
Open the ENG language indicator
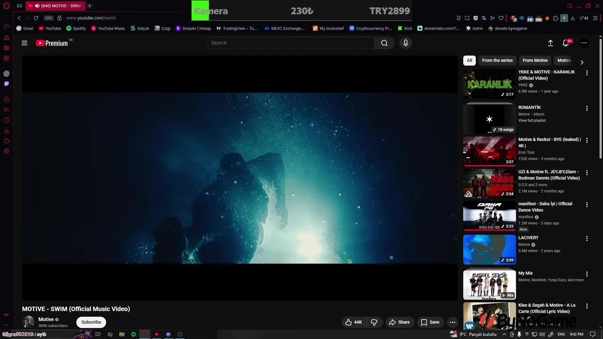pos(561,334)
